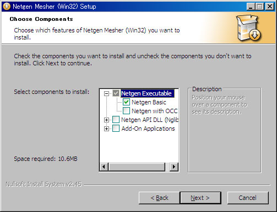
Task: Enable the Add-On Applications checkbox
Action: tap(116, 129)
